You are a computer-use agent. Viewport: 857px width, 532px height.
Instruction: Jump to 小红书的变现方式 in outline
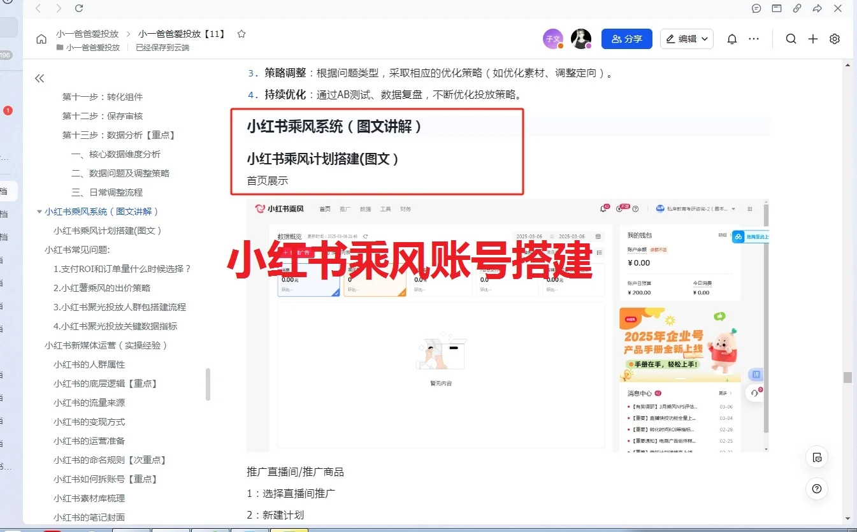pos(89,422)
